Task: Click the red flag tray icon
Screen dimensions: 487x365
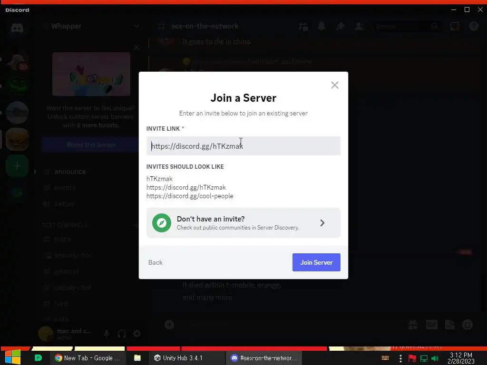Action: [412, 358]
